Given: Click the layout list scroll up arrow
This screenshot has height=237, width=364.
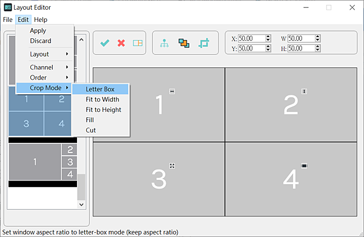Looking at the screenshot, I should (81, 39).
